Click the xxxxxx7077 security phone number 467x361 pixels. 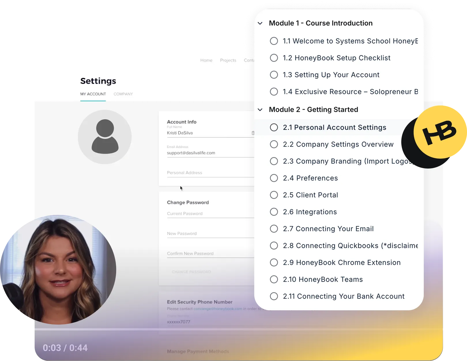point(178,322)
